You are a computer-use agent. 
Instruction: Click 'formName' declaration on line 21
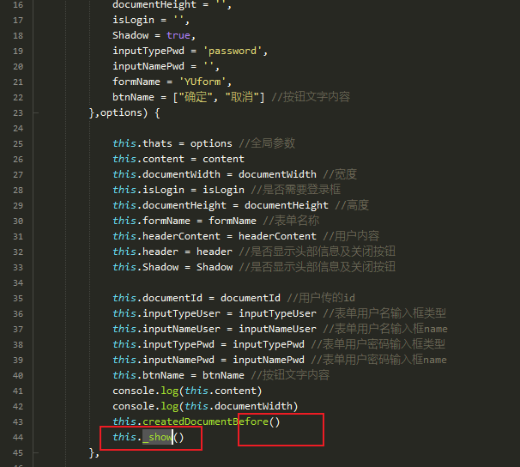tap(136, 82)
